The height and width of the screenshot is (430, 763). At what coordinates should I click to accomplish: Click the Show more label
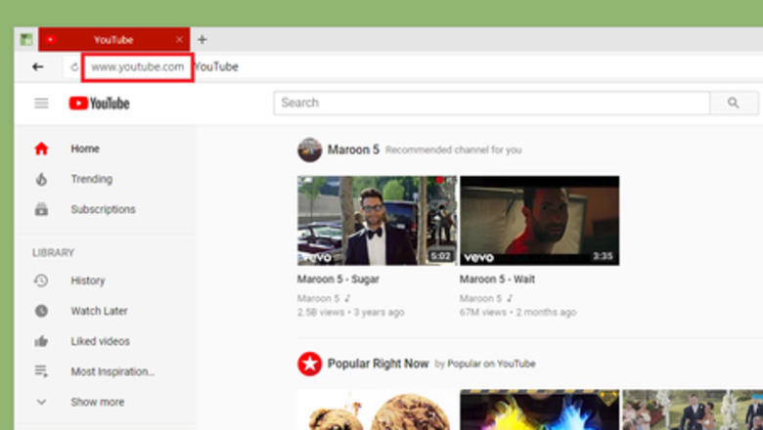click(x=97, y=402)
